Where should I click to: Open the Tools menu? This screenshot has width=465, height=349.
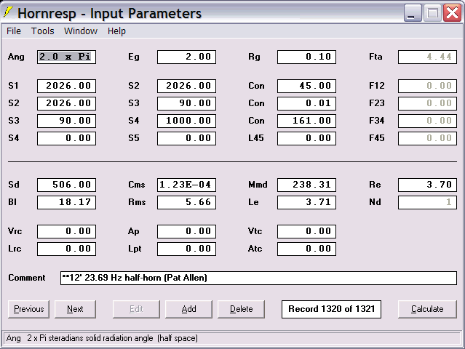43,31
